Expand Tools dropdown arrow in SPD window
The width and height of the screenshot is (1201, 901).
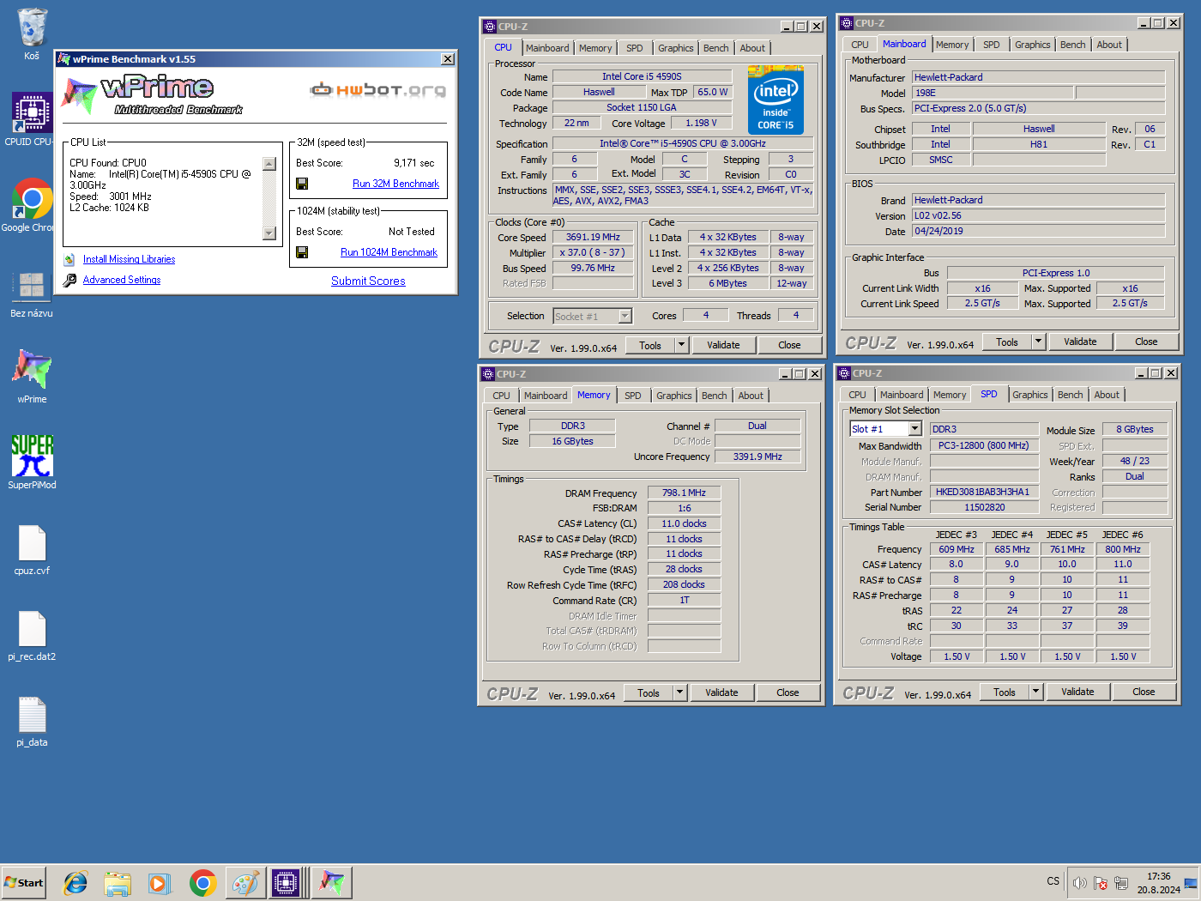(1035, 692)
